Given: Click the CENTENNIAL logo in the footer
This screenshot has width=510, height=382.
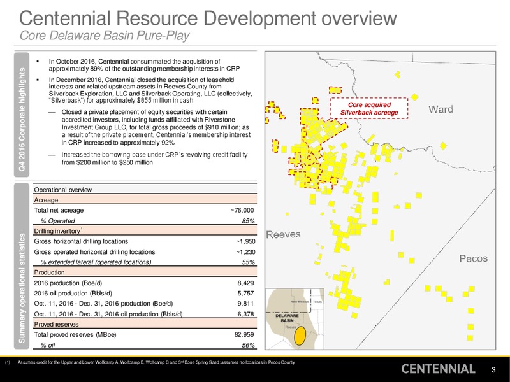Looking at the screenshot, I should pyautogui.click(x=438, y=369).
